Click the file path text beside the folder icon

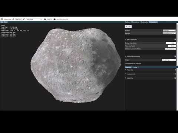click(x=62, y=19)
